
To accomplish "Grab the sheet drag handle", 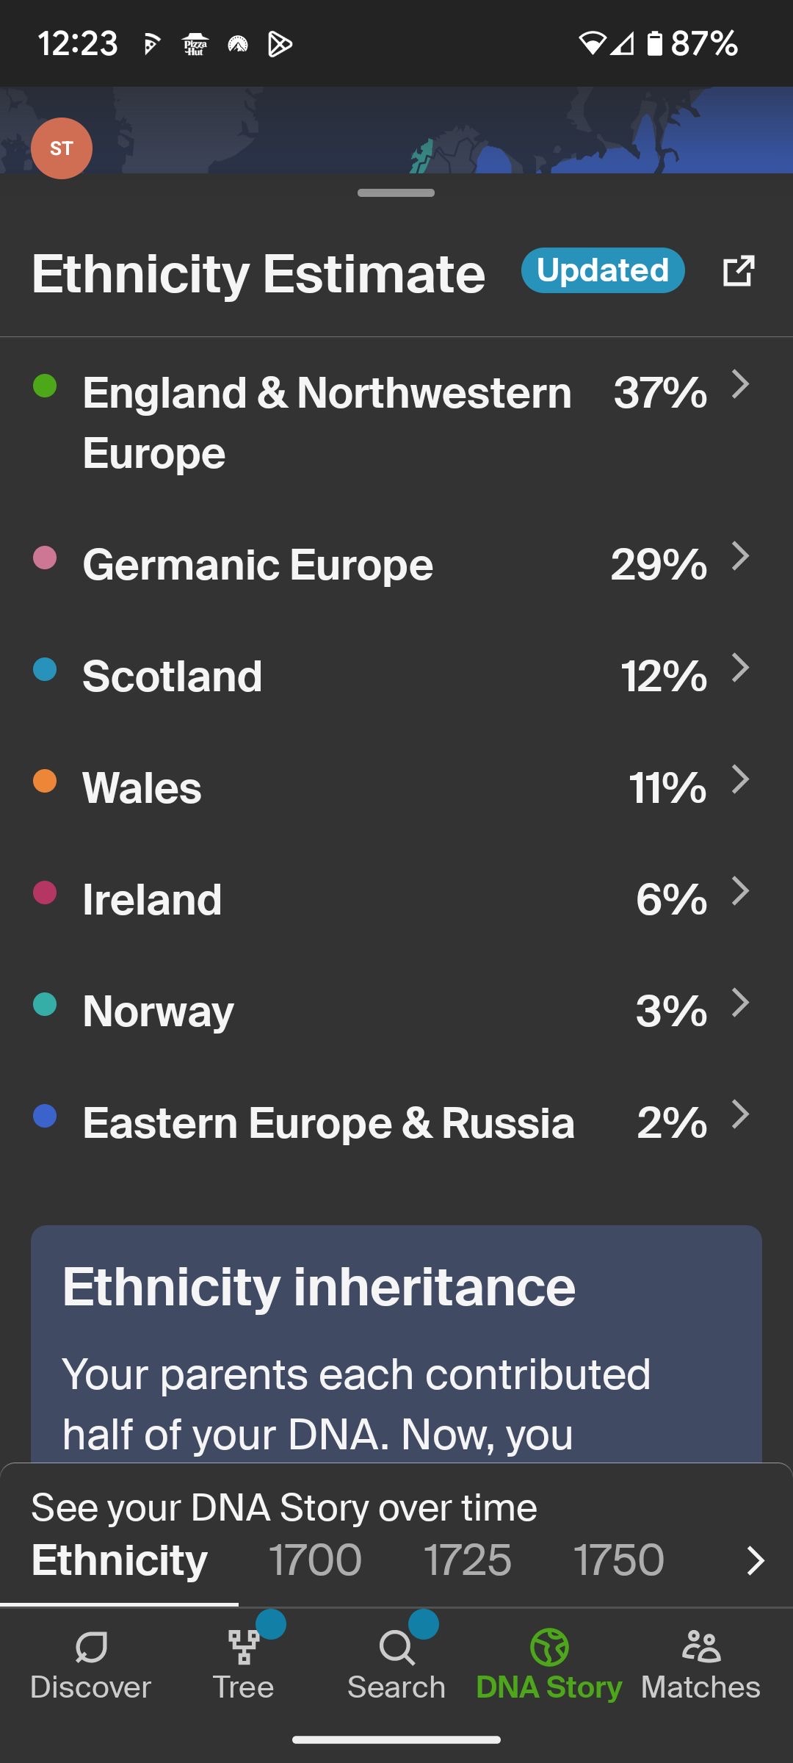I will pyautogui.click(x=396, y=193).
